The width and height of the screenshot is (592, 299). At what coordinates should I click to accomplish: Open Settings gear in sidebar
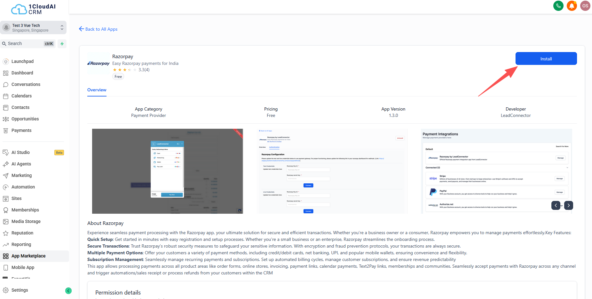(x=6, y=290)
